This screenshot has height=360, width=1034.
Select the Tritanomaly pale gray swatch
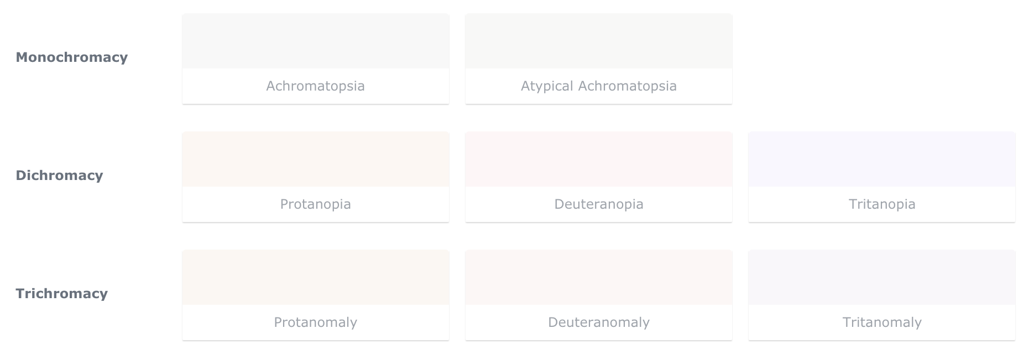pos(882,277)
